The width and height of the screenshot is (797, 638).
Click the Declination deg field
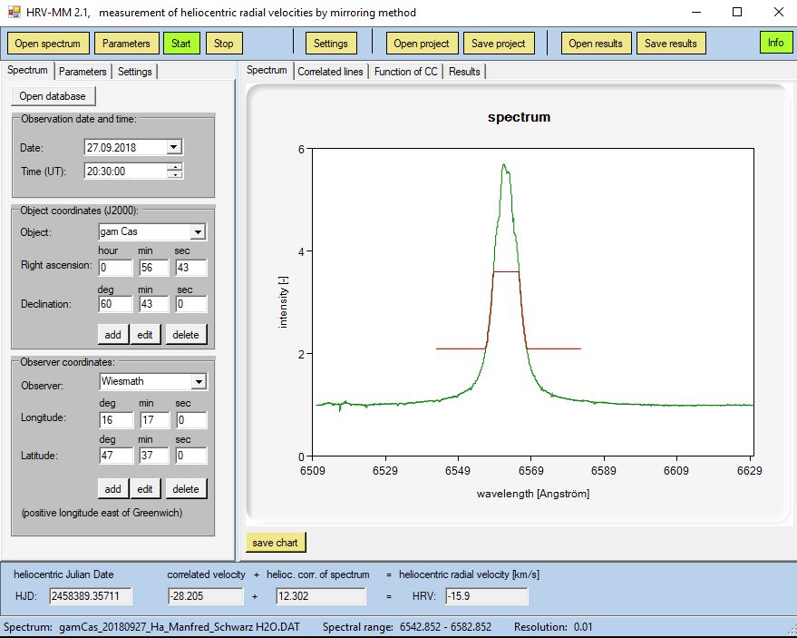coord(115,304)
